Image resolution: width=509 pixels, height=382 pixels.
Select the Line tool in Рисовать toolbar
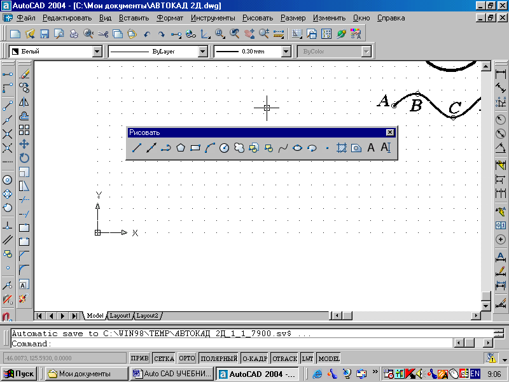137,148
